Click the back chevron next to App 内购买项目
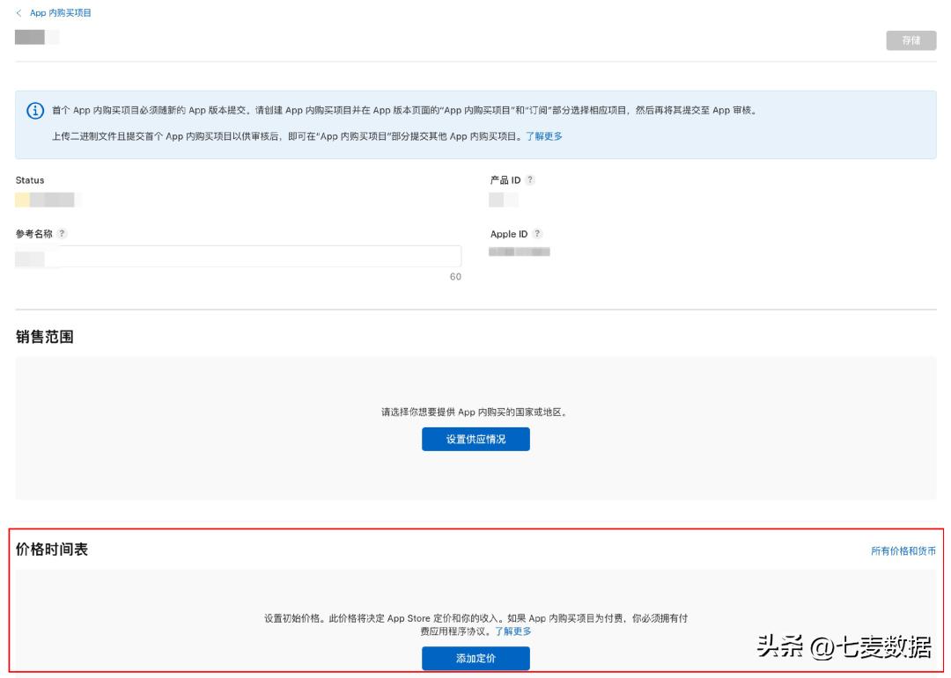Image resolution: width=951 pixels, height=678 pixels. pyautogui.click(x=20, y=13)
